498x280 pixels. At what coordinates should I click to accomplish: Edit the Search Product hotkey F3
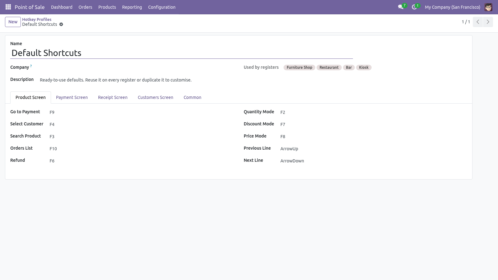tap(142, 136)
